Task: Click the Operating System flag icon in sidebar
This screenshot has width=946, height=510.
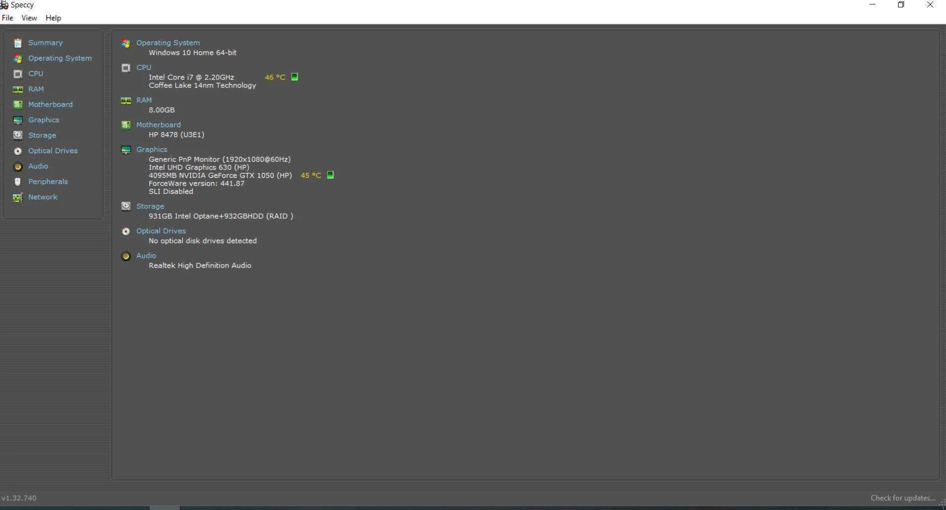Action: (x=18, y=58)
